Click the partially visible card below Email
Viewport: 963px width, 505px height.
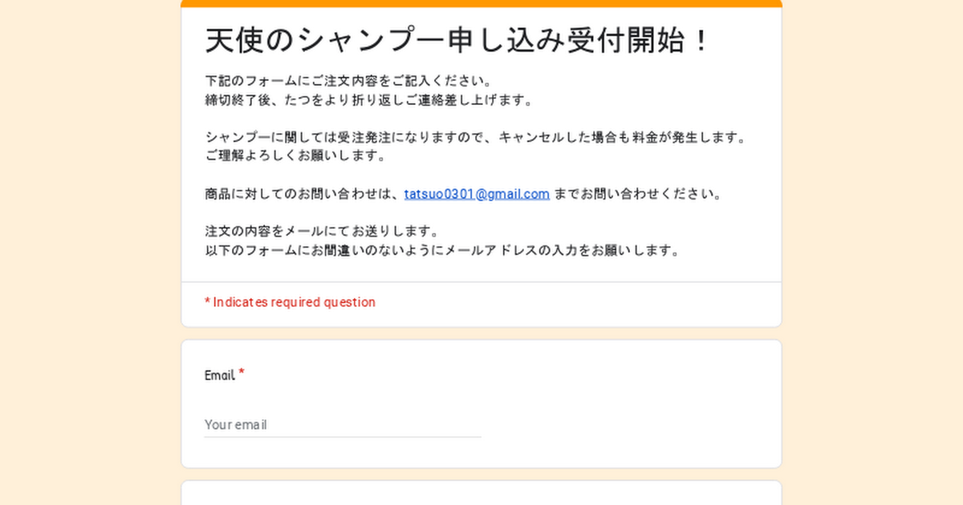(x=481, y=494)
